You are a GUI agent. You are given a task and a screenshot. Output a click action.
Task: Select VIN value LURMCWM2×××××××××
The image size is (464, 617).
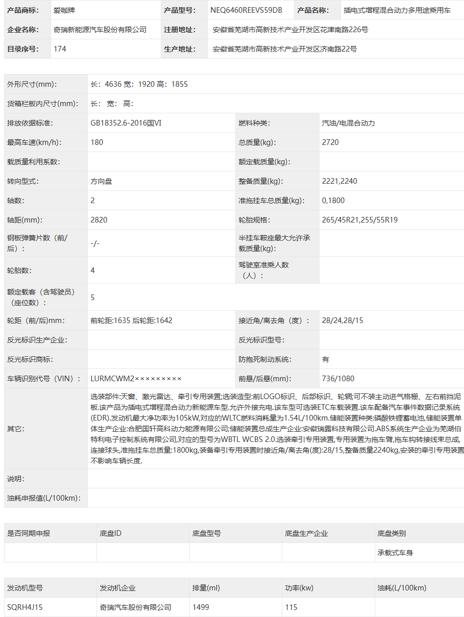[136, 379]
